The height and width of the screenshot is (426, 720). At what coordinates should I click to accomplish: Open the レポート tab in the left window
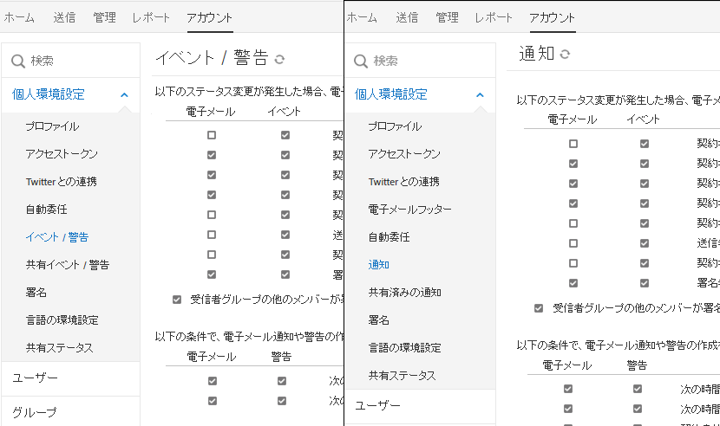[x=152, y=17]
